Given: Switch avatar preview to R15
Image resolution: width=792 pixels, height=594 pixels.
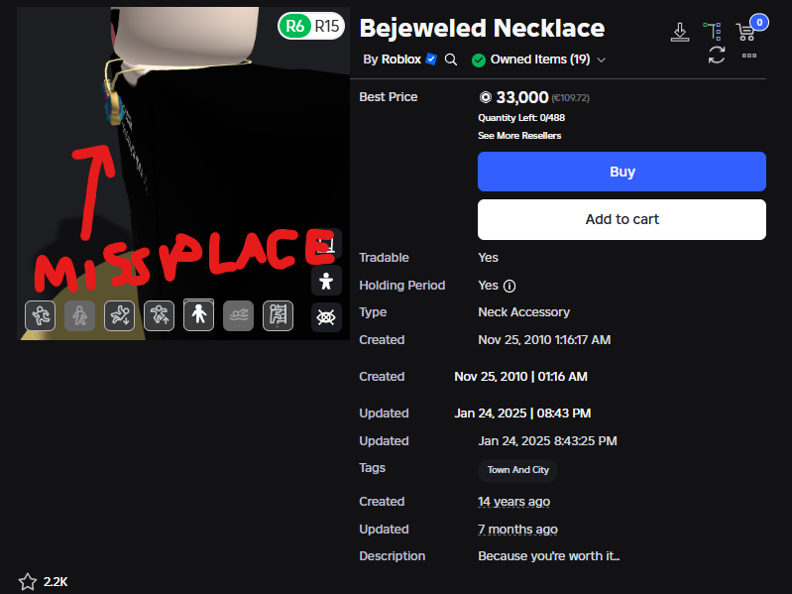Looking at the screenshot, I should 327,26.
